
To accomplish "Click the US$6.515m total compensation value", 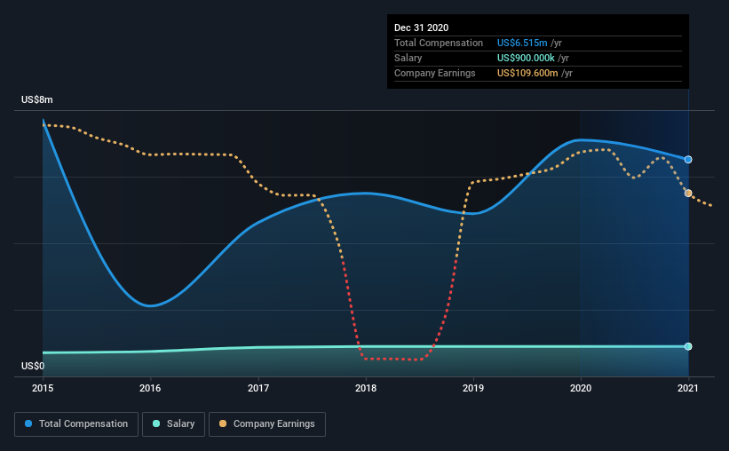I will coord(522,43).
